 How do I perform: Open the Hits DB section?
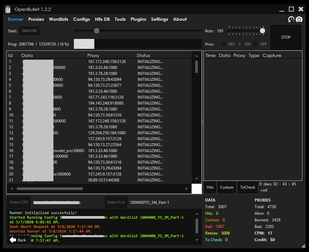(x=102, y=19)
